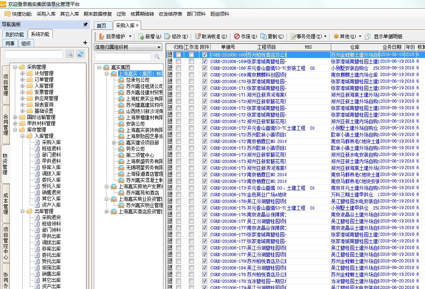This screenshot has height=289, width=425.
Task: Collapse the 嘉实集团 tree node
Action: click(x=100, y=67)
